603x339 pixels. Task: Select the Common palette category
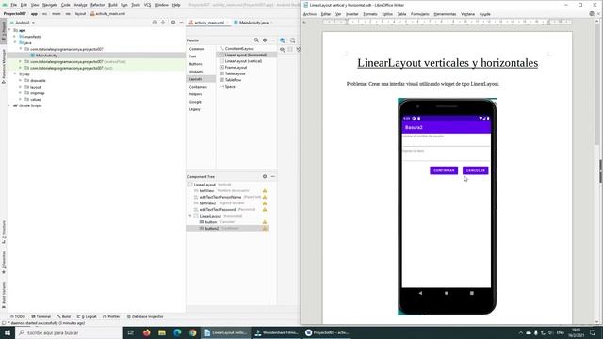196,49
